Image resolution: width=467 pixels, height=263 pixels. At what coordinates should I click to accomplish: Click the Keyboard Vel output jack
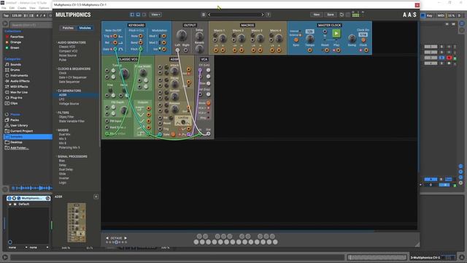coord(163,49)
